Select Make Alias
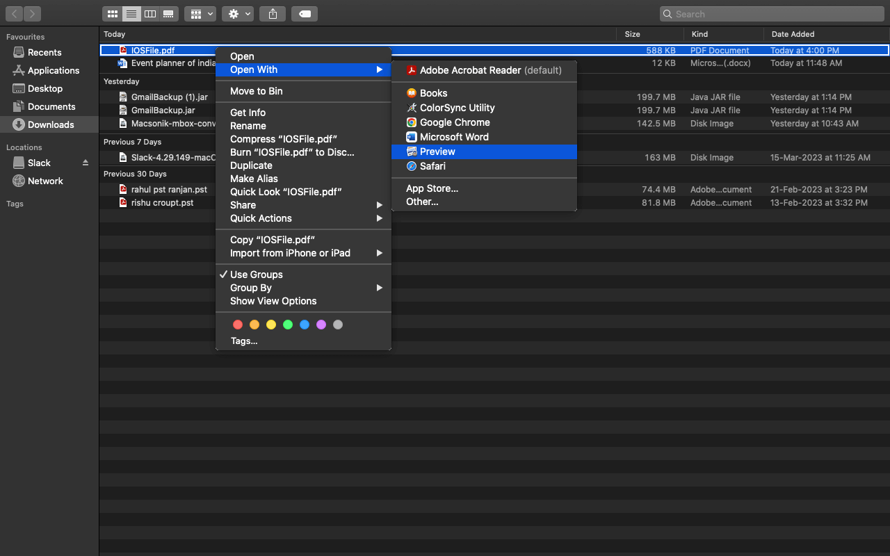Image resolution: width=890 pixels, height=556 pixels. [x=303, y=179]
